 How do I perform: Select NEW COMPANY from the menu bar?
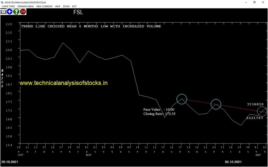point(44,6)
